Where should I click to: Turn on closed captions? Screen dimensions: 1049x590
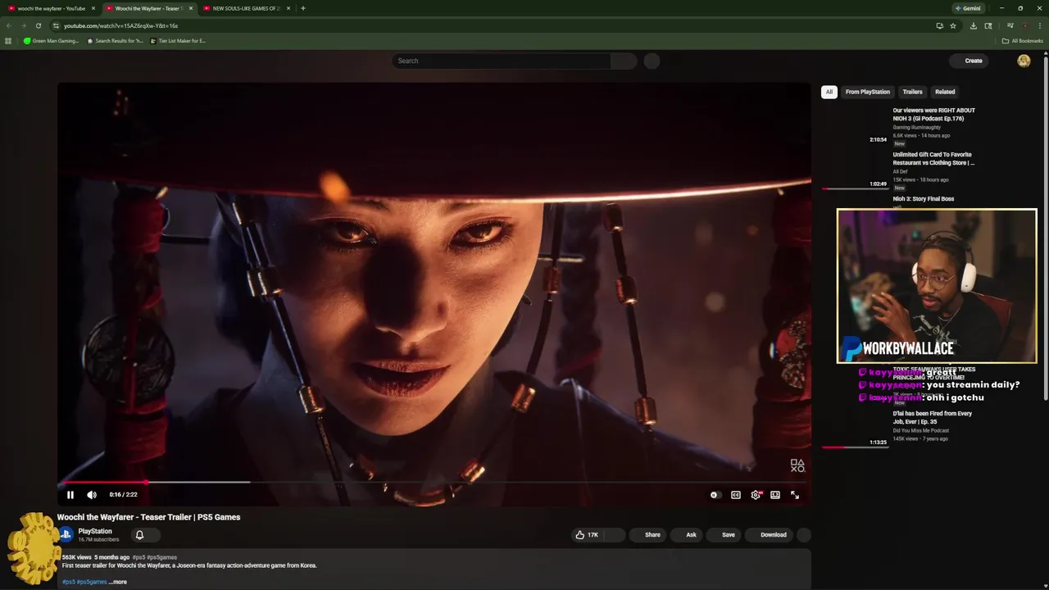(x=736, y=495)
